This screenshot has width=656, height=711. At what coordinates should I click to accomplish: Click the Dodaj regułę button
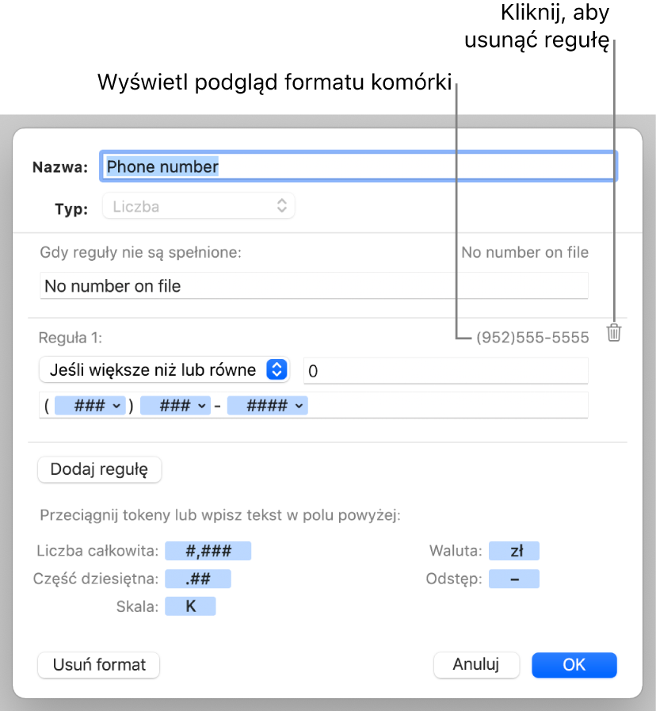point(99,469)
